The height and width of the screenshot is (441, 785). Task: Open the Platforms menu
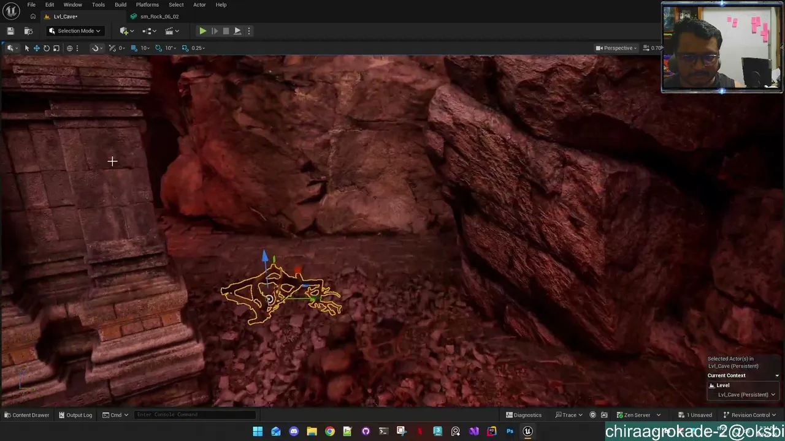(147, 5)
